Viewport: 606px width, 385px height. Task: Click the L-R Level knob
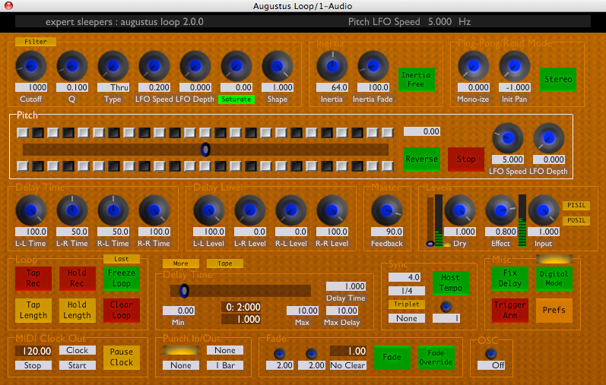(249, 210)
